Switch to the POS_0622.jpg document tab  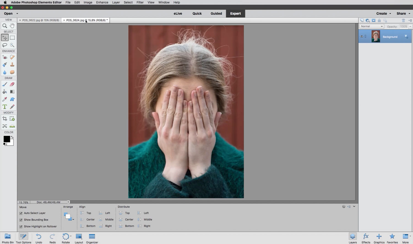point(40,20)
